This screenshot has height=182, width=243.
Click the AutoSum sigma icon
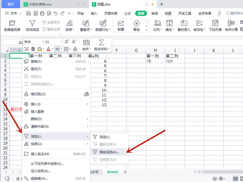[x=102, y=42]
